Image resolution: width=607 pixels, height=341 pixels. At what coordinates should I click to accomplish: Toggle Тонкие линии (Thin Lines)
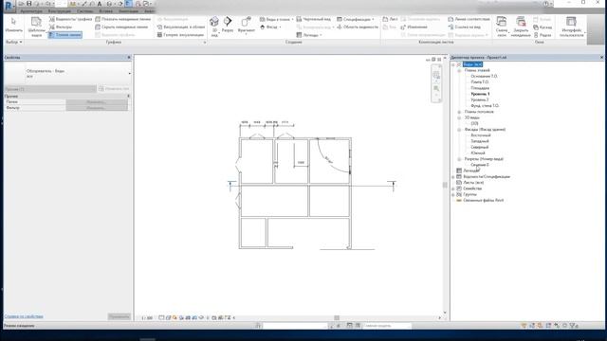click(65, 35)
